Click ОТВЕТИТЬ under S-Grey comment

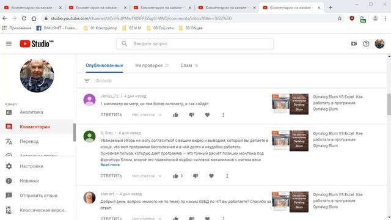click(111, 176)
